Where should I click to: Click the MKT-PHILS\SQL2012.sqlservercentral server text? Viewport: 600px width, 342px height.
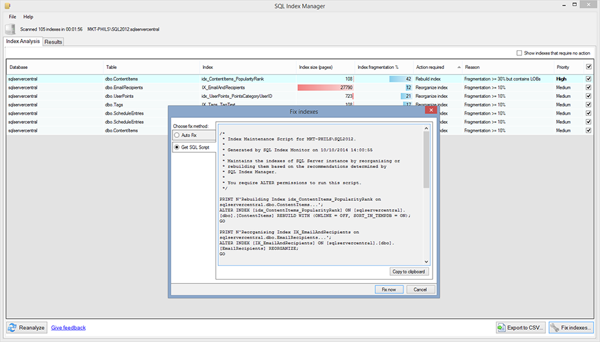point(123,29)
